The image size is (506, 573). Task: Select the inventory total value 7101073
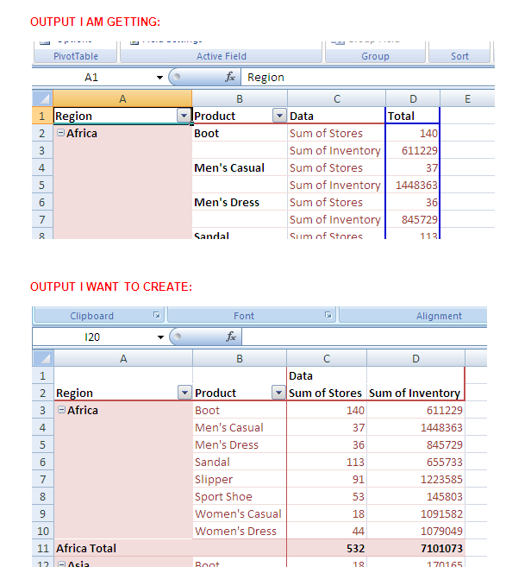click(x=415, y=548)
